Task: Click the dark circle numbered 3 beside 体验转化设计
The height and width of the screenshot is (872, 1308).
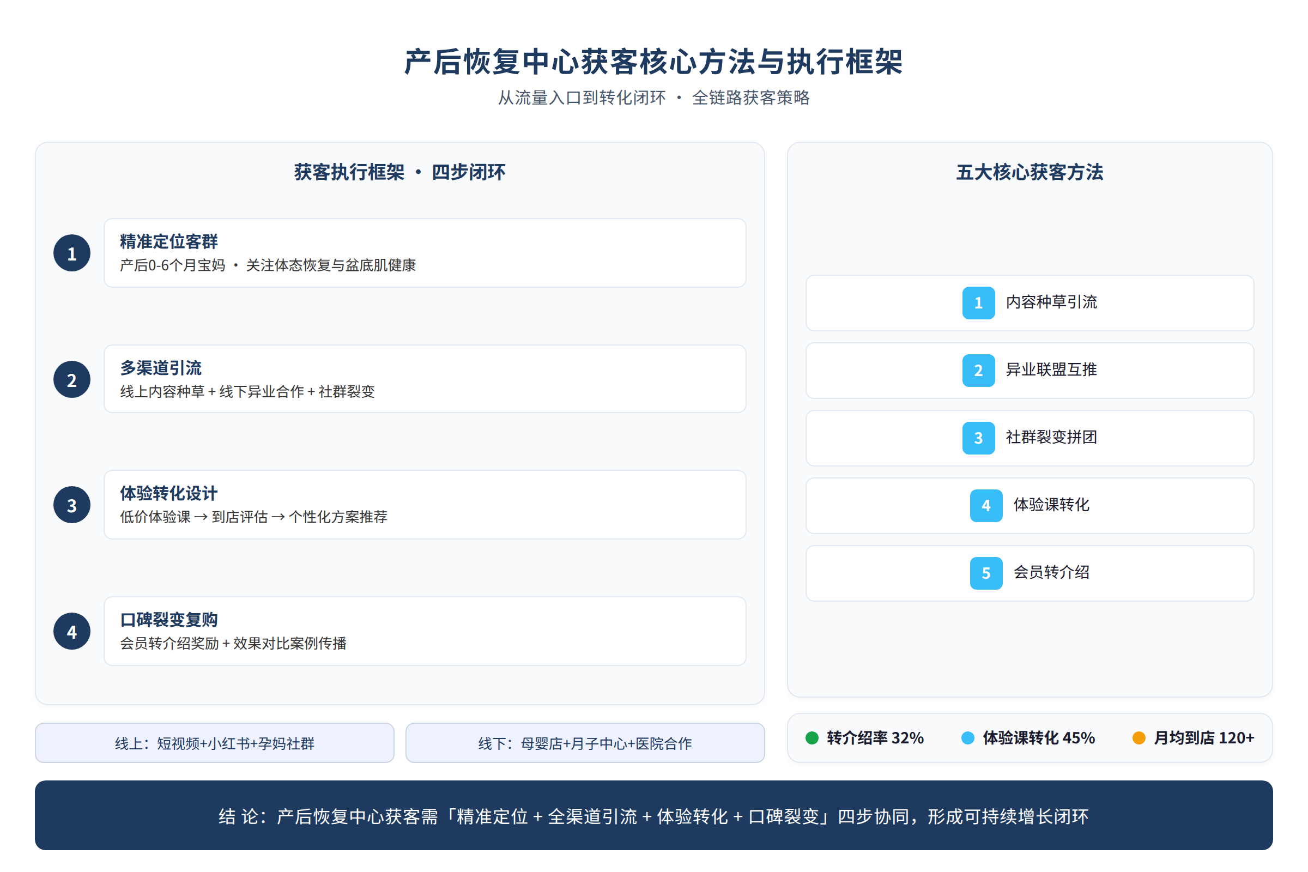Action: [x=72, y=505]
